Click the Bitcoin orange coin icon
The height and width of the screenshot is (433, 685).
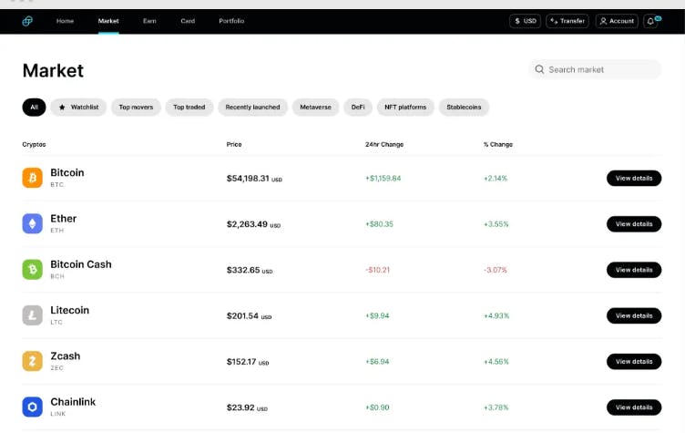[32, 178]
